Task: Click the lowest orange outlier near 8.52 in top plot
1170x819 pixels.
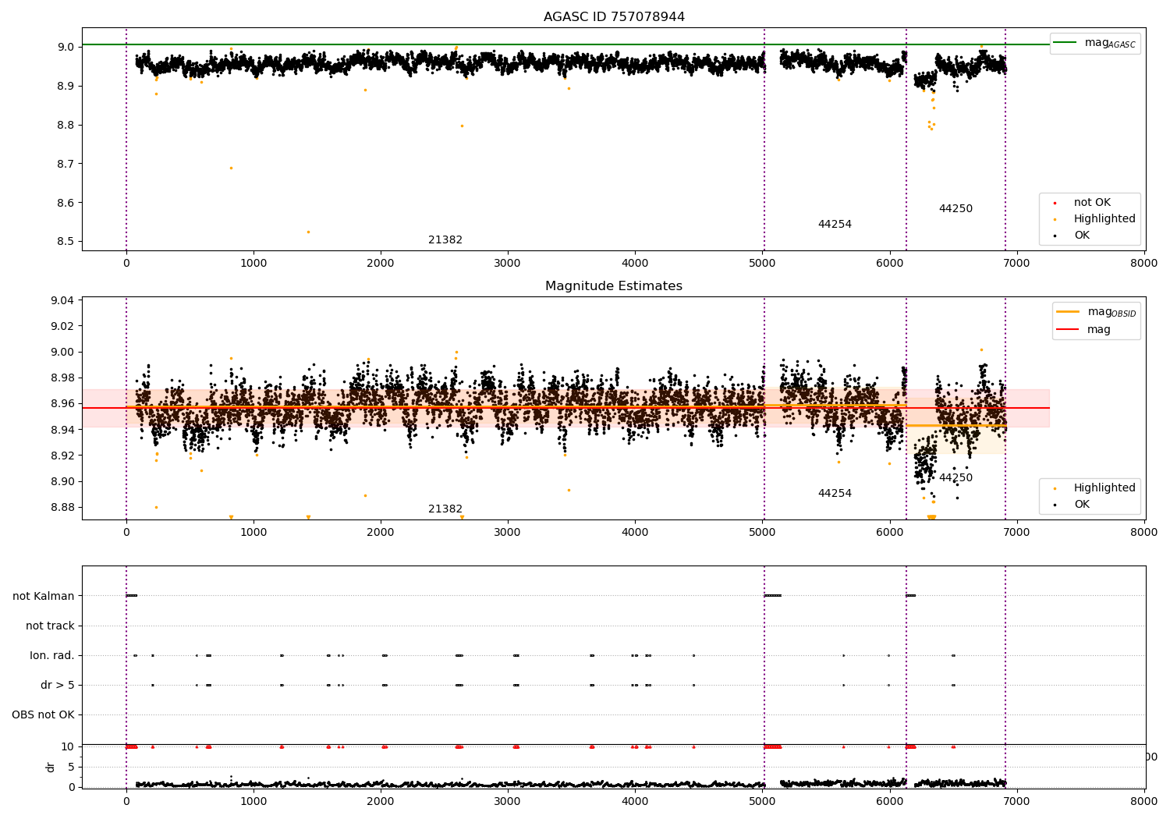Action: (x=308, y=232)
